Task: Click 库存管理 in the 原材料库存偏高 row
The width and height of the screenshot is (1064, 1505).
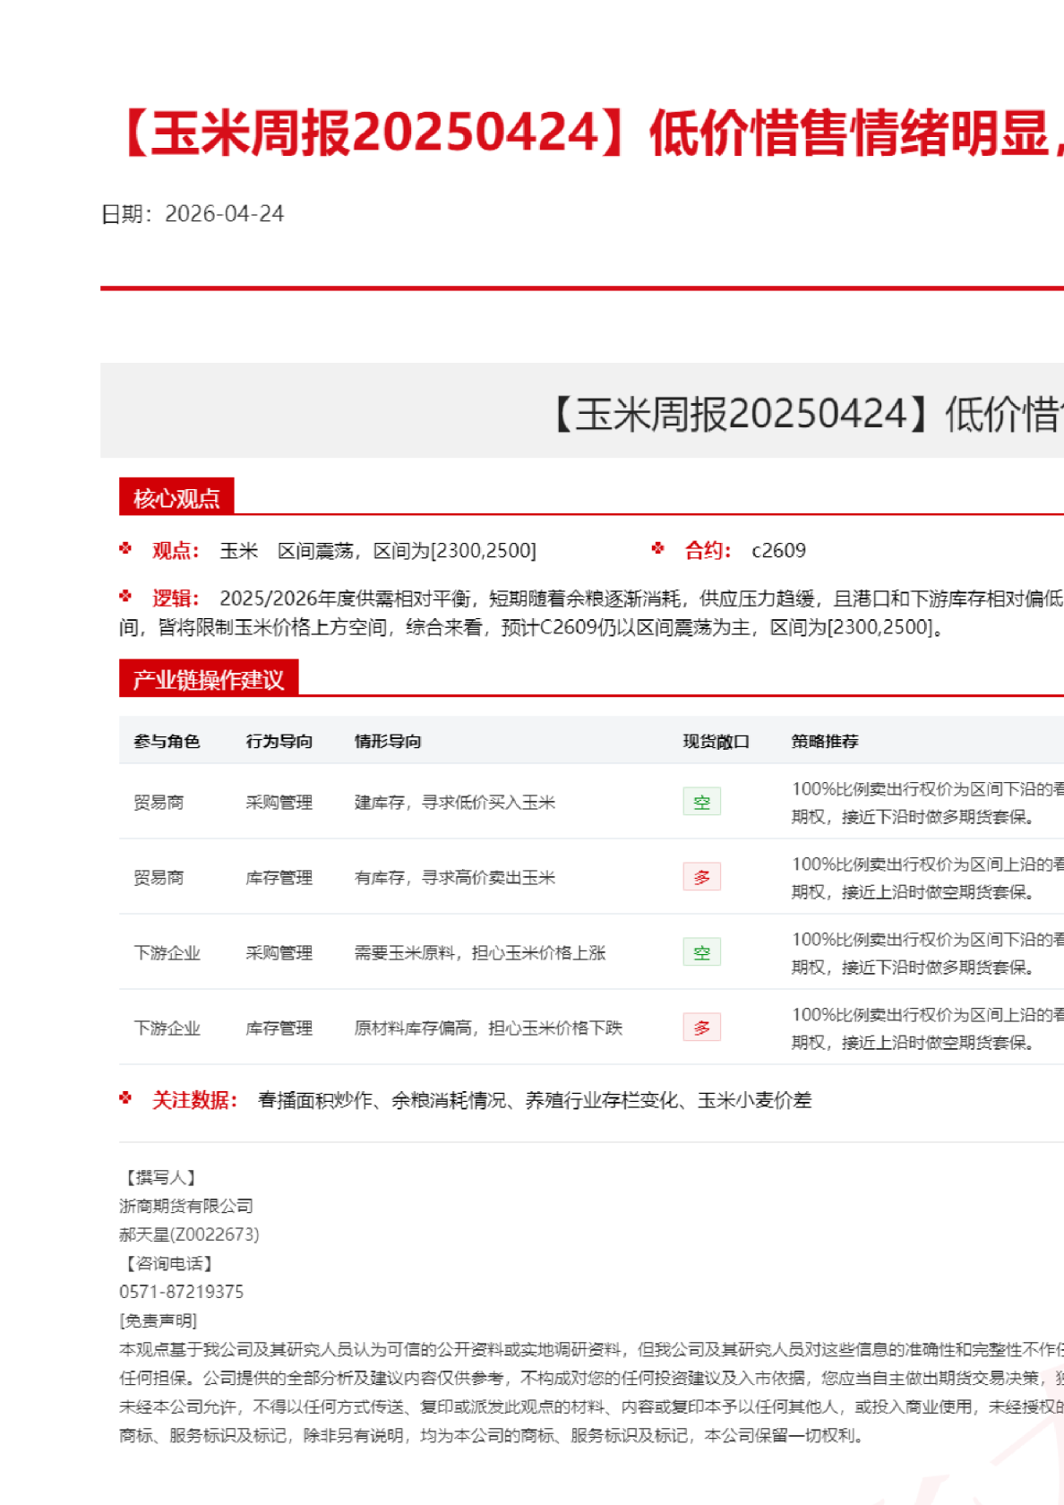Action: point(279,1028)
